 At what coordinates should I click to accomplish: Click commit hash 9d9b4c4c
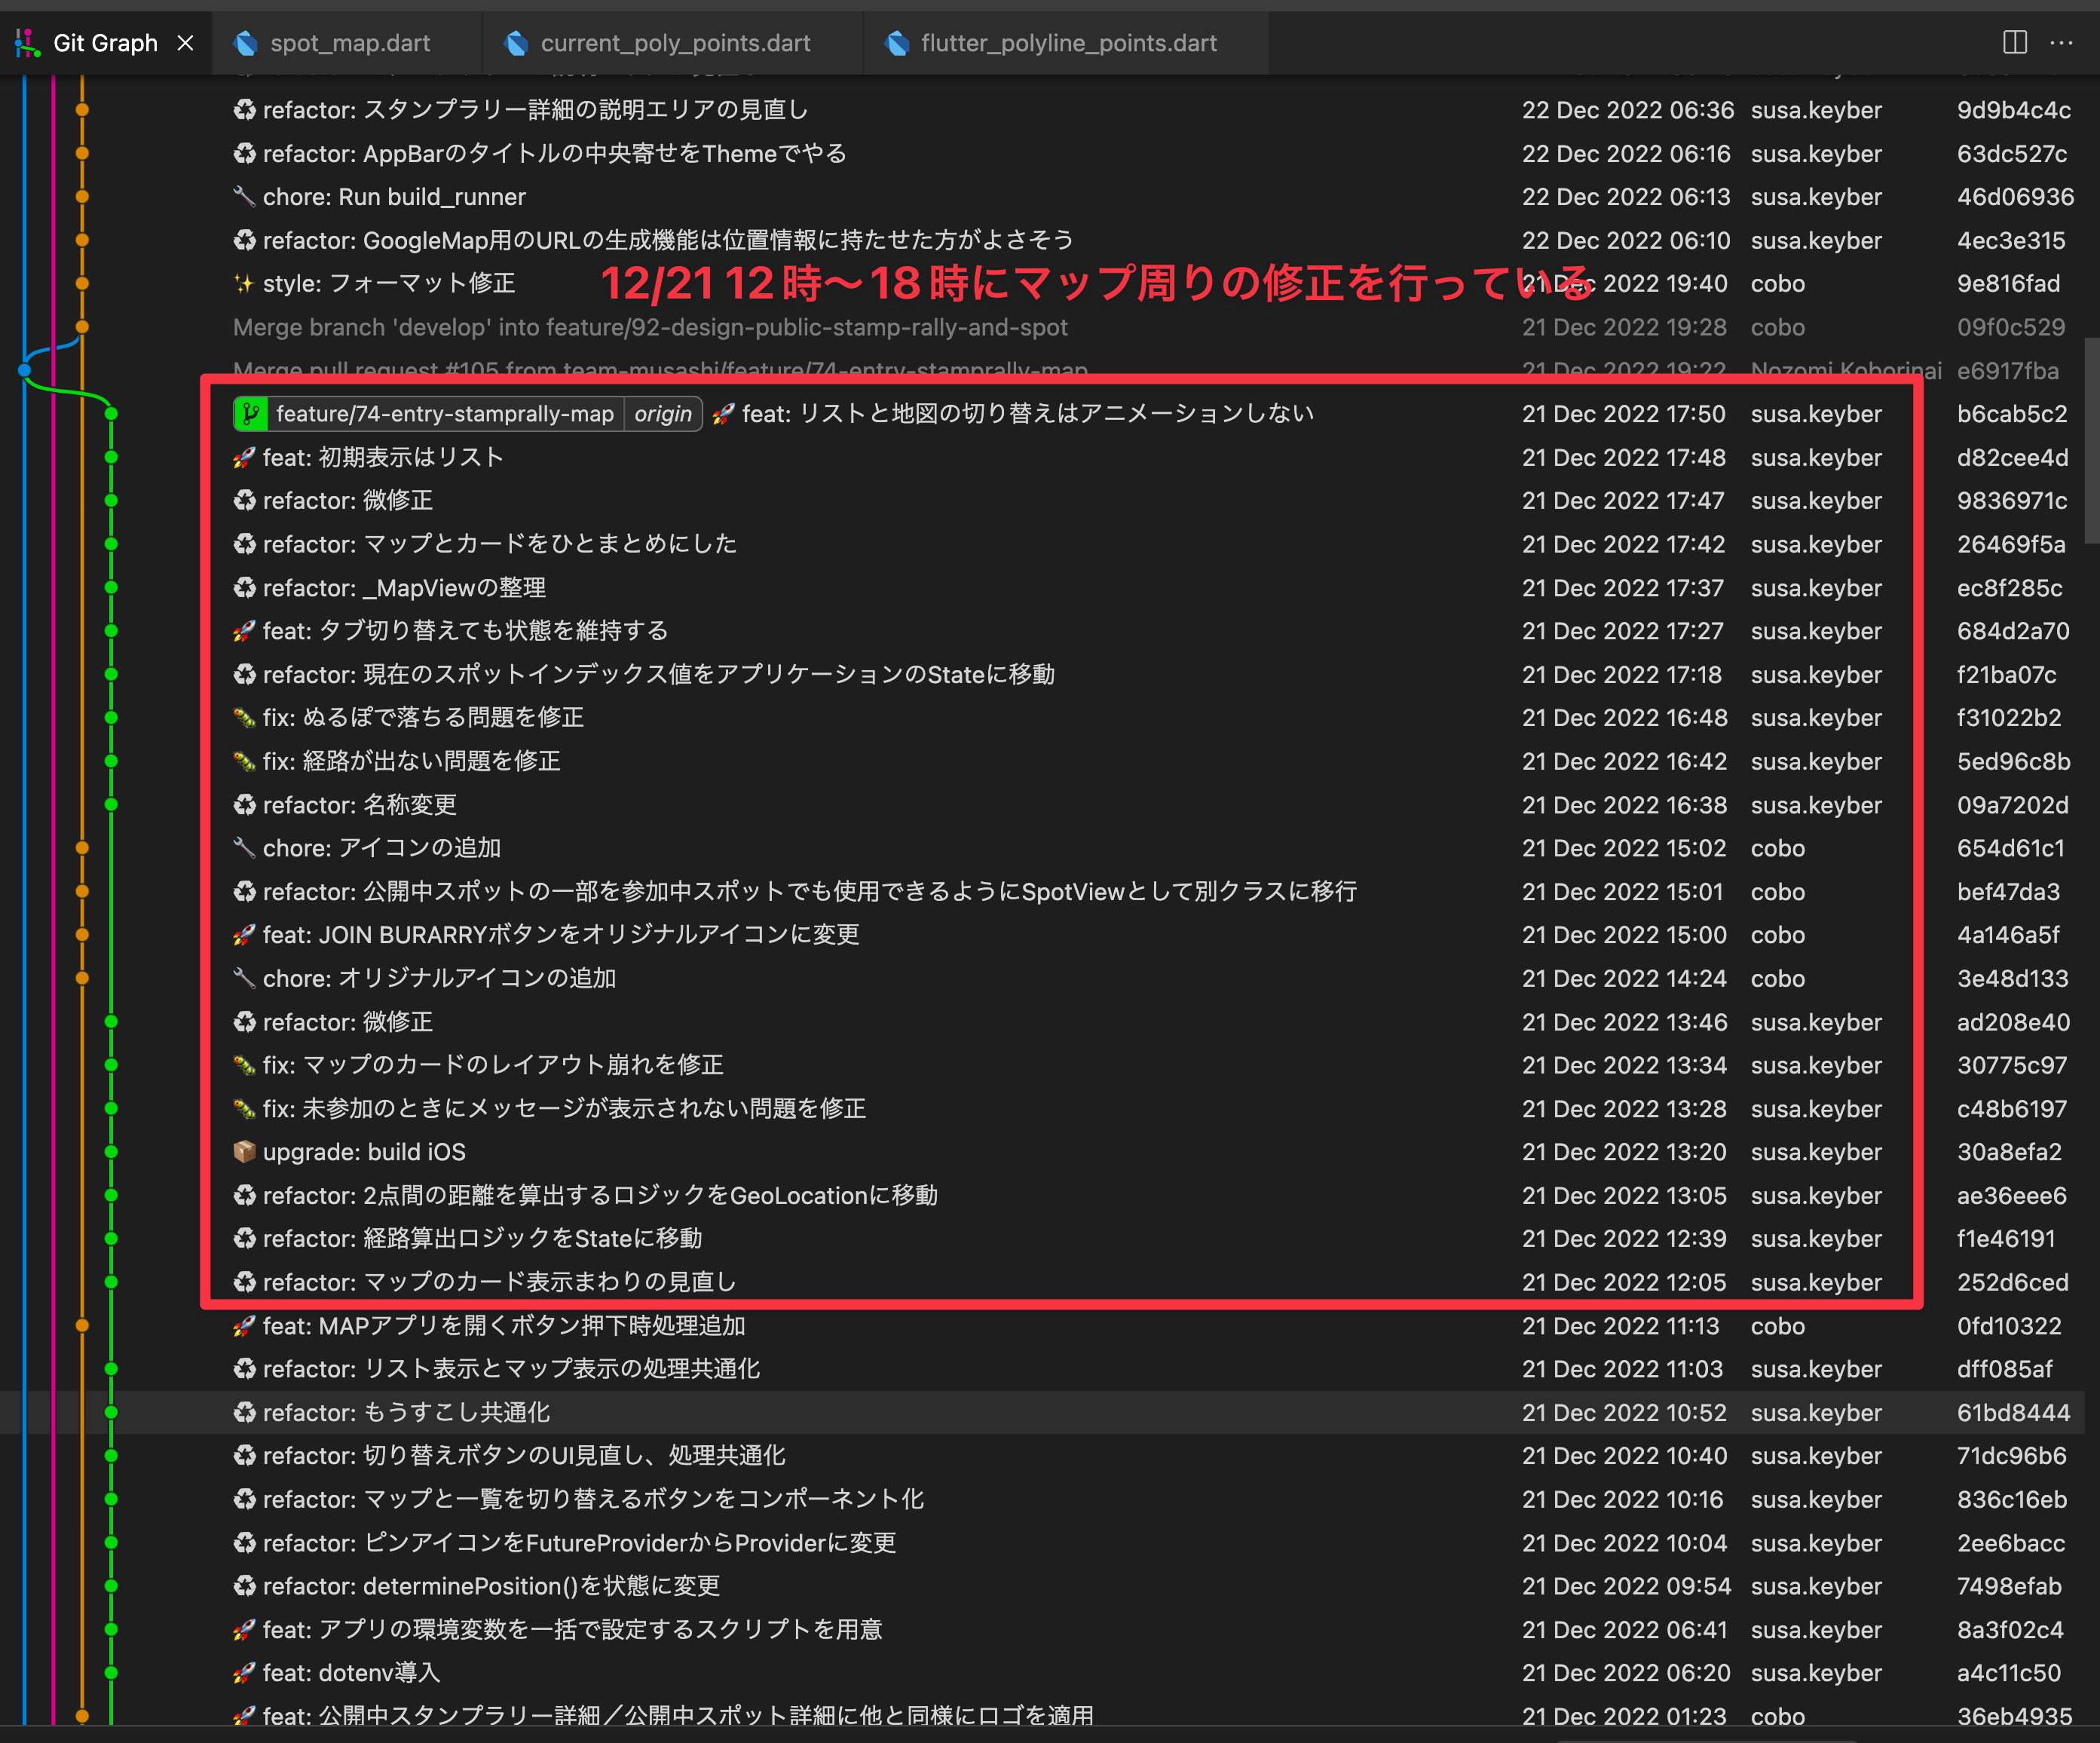coord(2013,110)
